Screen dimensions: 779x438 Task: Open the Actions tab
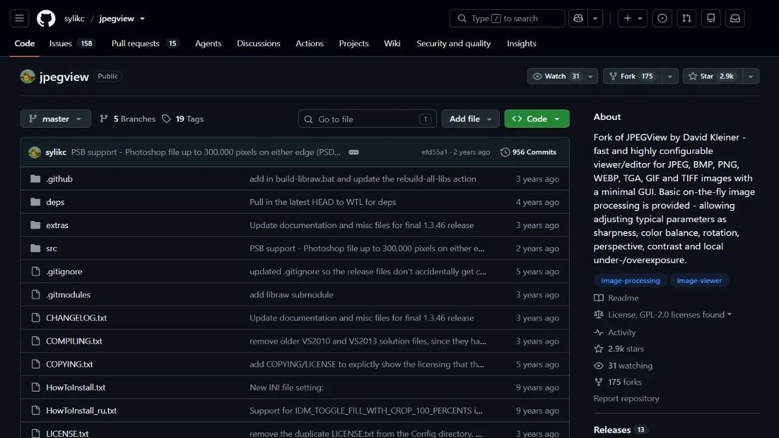click(310, 43)
